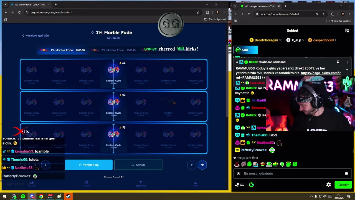Open Steam from the taskbar

click(x=68, y=196)
